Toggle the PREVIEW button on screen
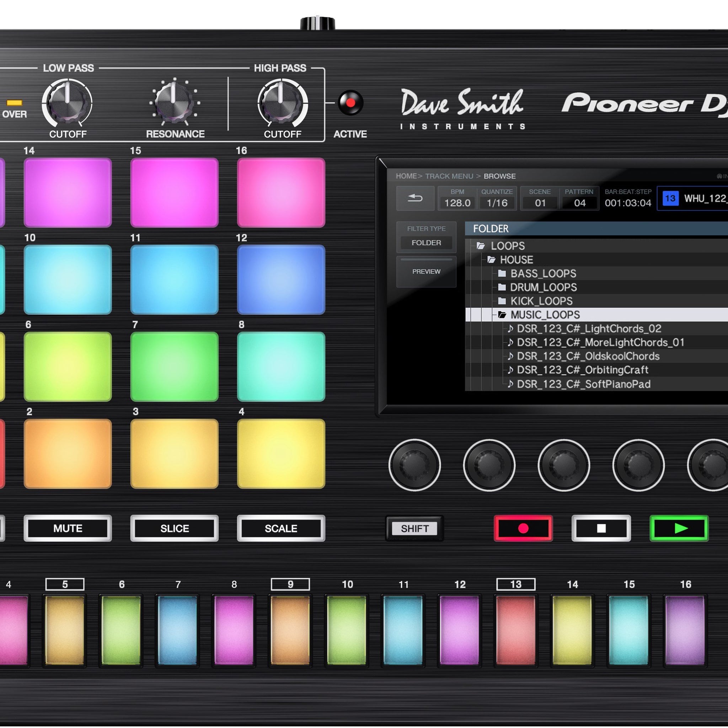 pyautogui.click(x=426, y=272)
